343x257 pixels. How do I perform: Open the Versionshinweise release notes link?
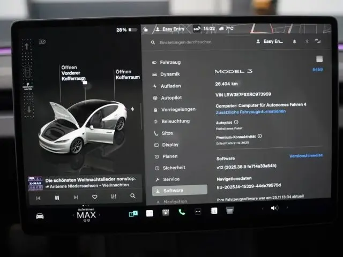(305, 155)
